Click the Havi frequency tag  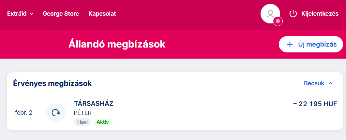click(82, 122)
